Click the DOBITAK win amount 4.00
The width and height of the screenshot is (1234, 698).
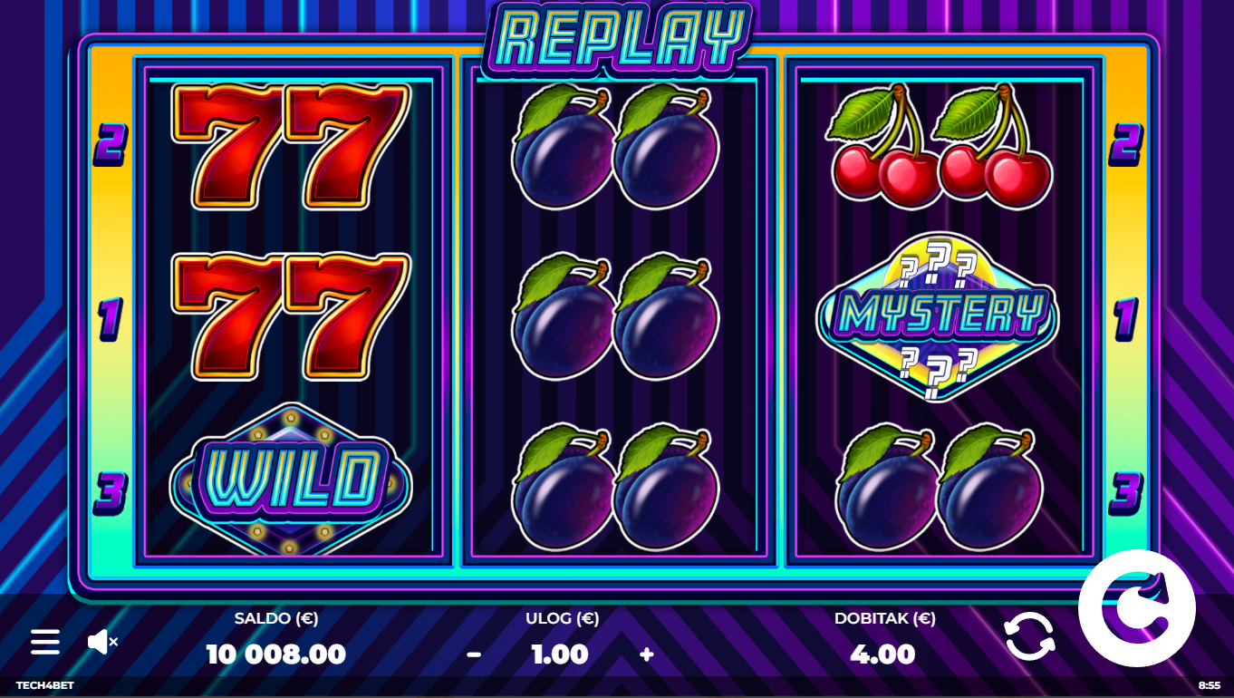[883, 654]
